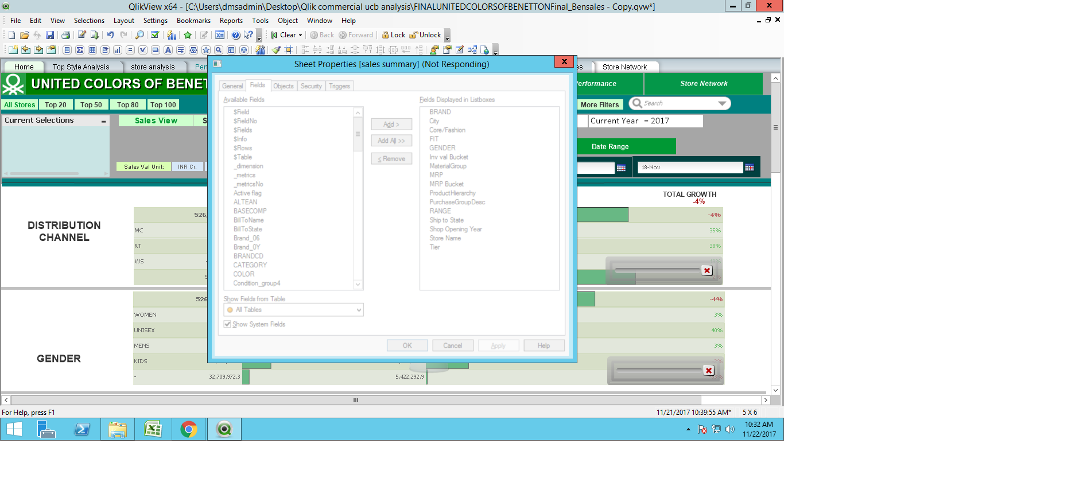1087x490 pixels.
Task: Open Google Chrome from the taskbar
Action: click(188, 429)
